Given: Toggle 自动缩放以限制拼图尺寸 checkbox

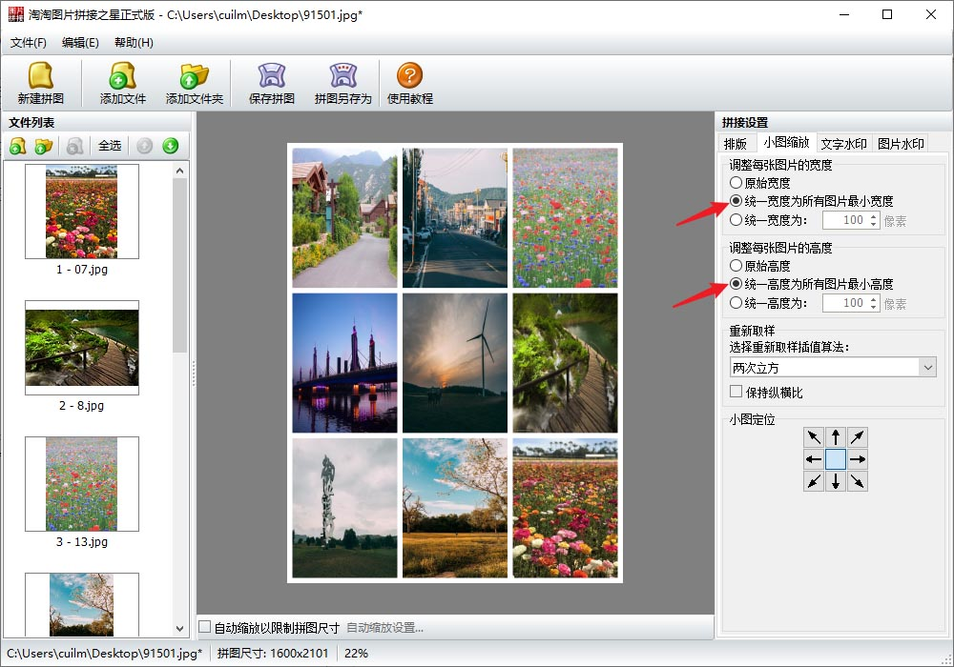Looking at the screenshot, I should click(x=205, y=627).
